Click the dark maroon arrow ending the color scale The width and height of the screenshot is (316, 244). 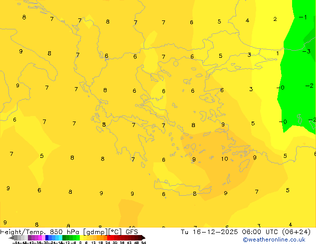[x=144, y=238]
